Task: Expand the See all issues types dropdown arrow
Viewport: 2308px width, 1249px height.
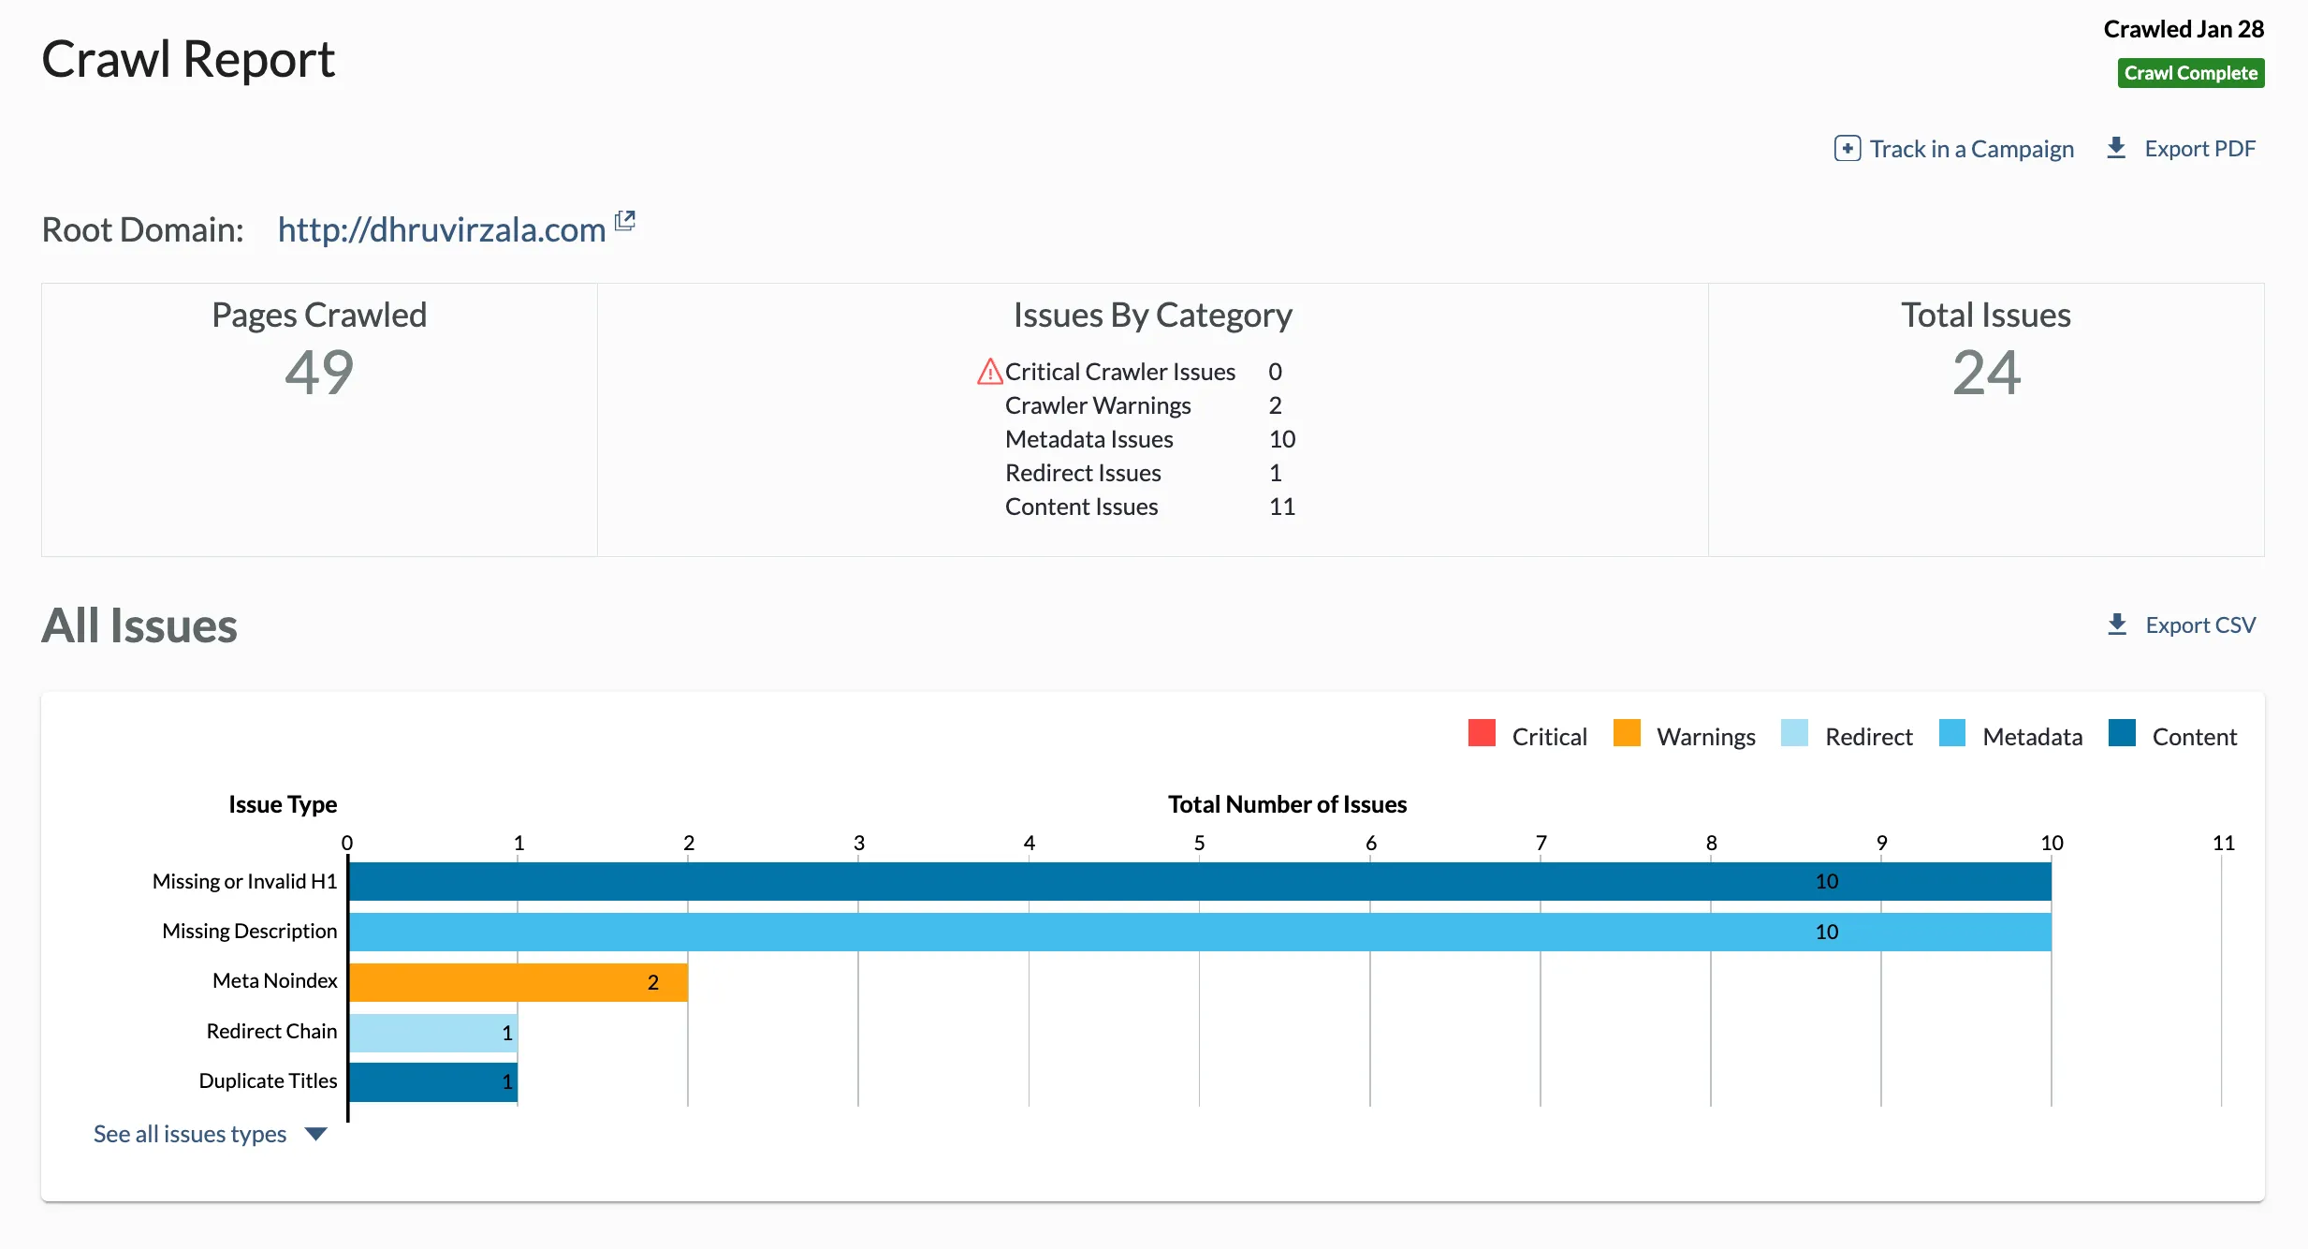Action: point(316,1135)
